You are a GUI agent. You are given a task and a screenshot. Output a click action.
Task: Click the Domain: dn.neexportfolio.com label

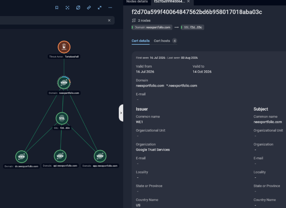pos(21,167)
